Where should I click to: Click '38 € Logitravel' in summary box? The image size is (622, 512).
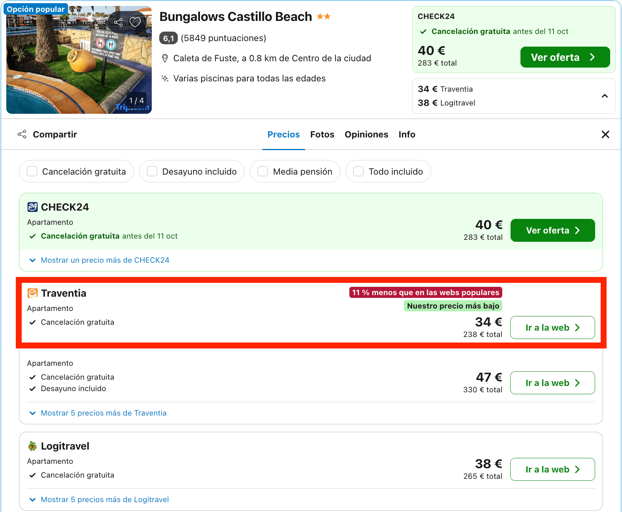click(x=447, y=103)
